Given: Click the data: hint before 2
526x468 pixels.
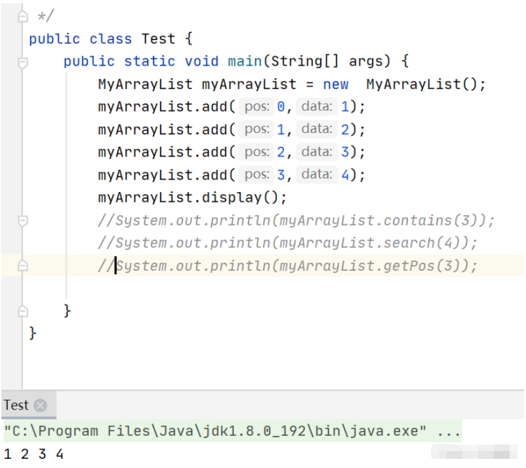Looking at the screenshot, I should click(x=317, y=129).
